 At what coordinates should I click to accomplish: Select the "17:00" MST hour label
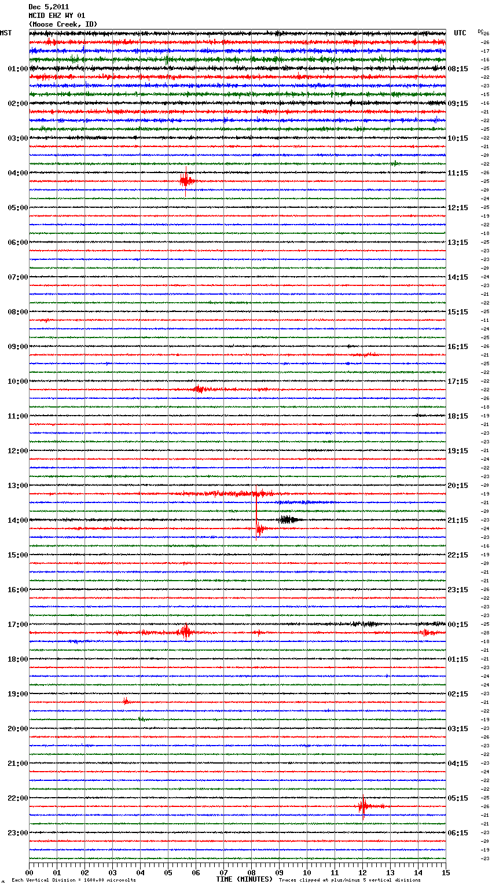pyautogui.click(x=18, y=625)
